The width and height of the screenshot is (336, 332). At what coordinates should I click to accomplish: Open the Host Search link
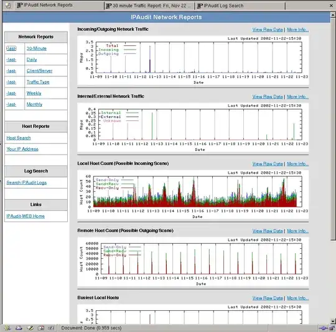[19, 138]
